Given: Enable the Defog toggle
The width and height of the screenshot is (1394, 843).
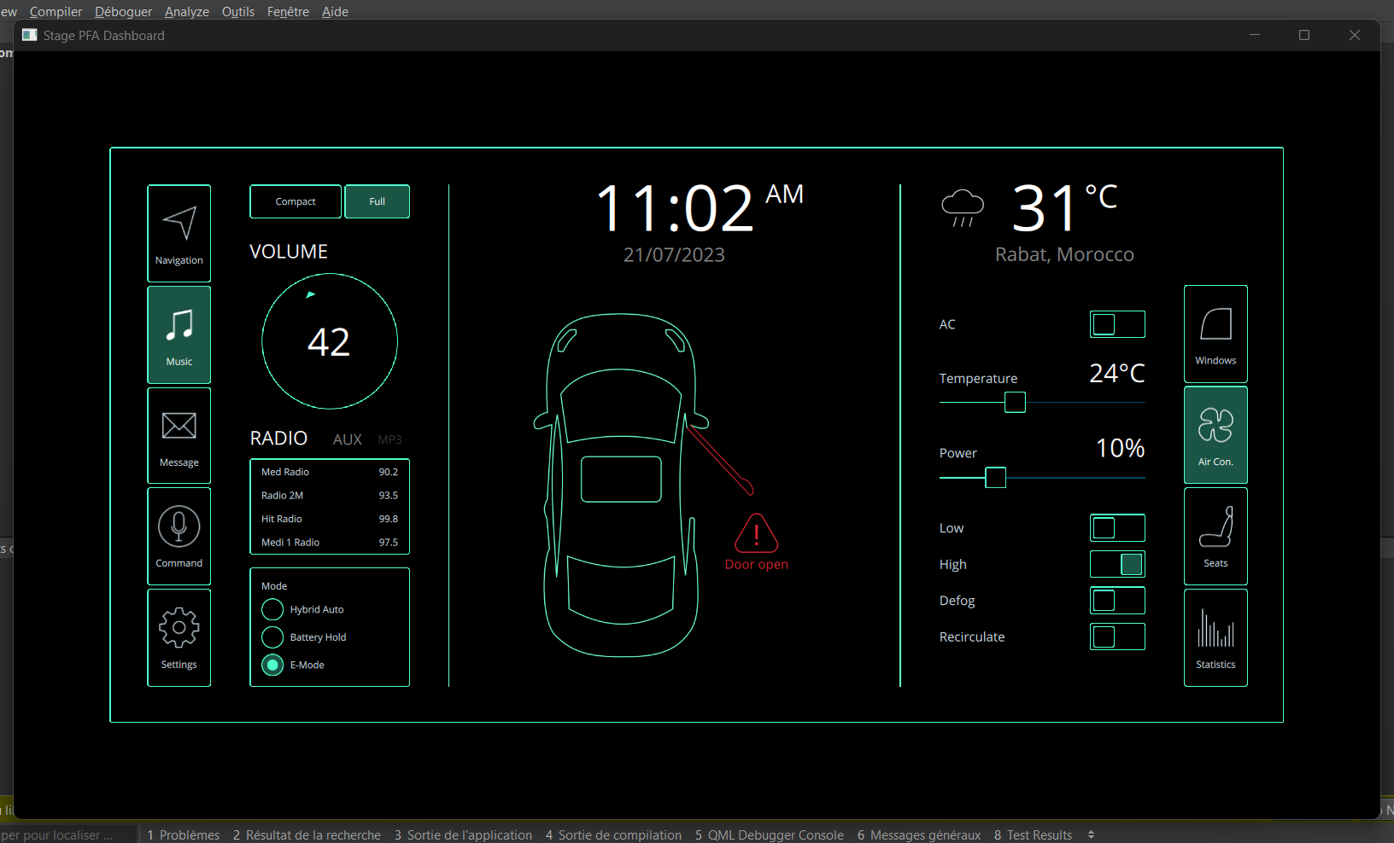Looking at the screenshot, I should coord(1117,601).
